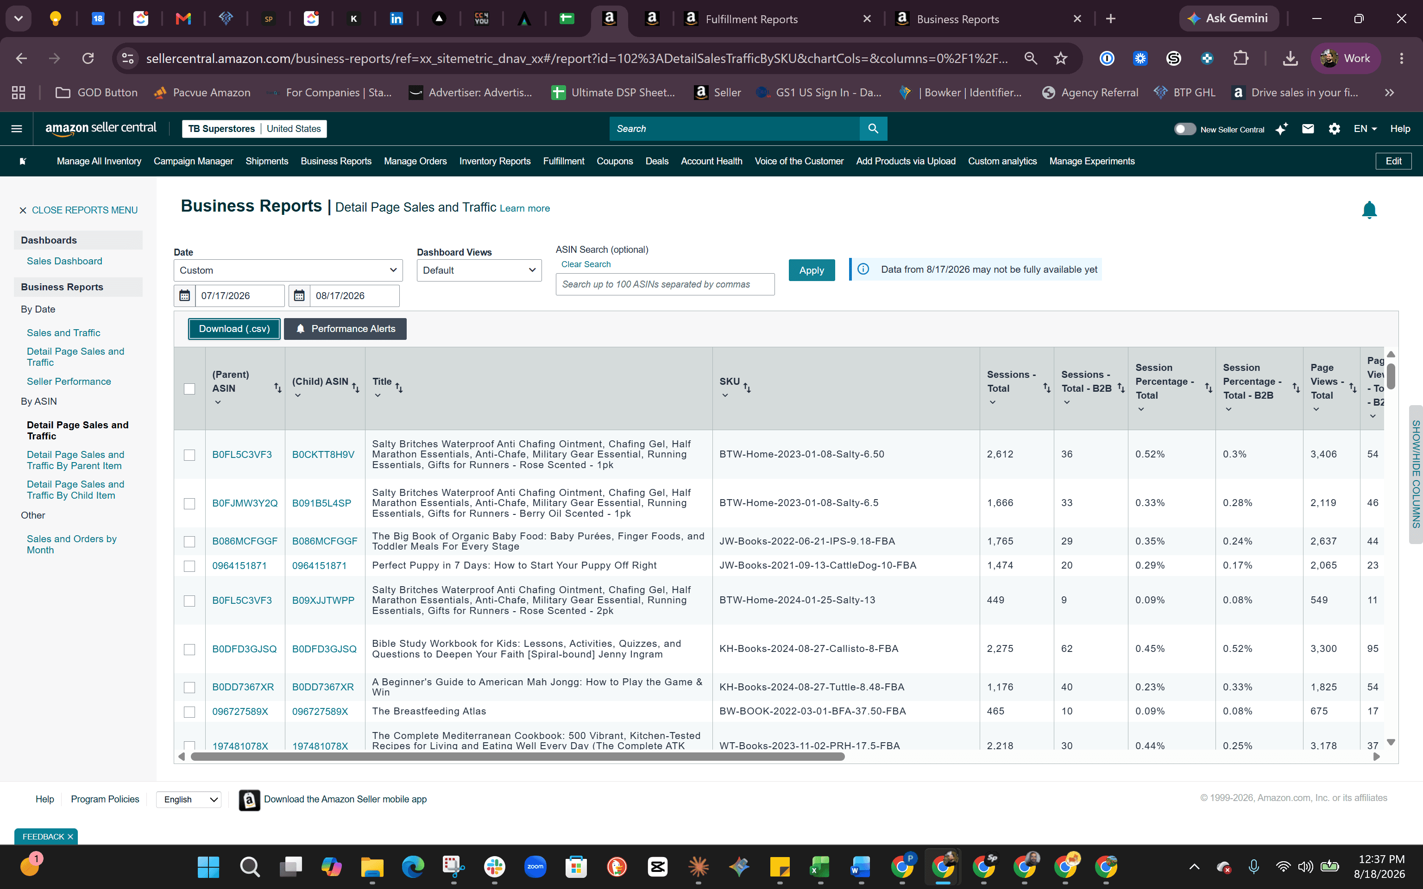
Task: Expand the Session Percentage - Total column chevron
Action: point(1141,409)
